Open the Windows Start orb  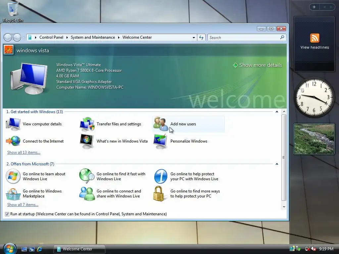click(x=10, y=248)
